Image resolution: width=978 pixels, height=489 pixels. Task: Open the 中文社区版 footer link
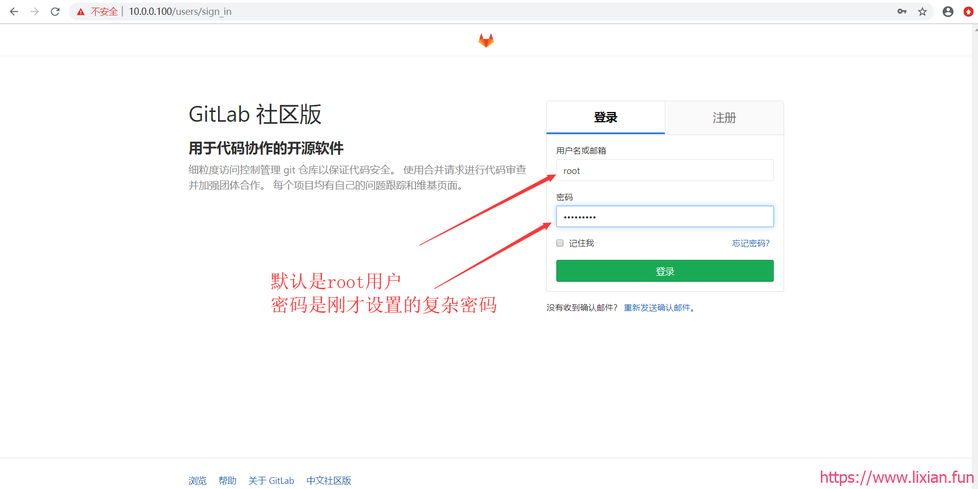pyautogui.click(x=329, y=480)
